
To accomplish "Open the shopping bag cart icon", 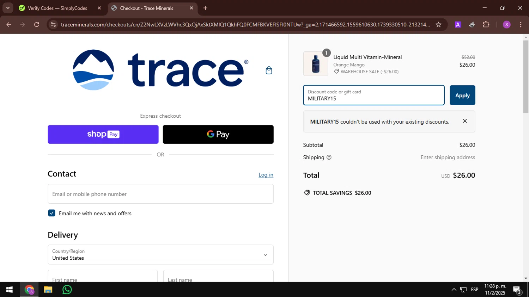I will click(269, 70).
